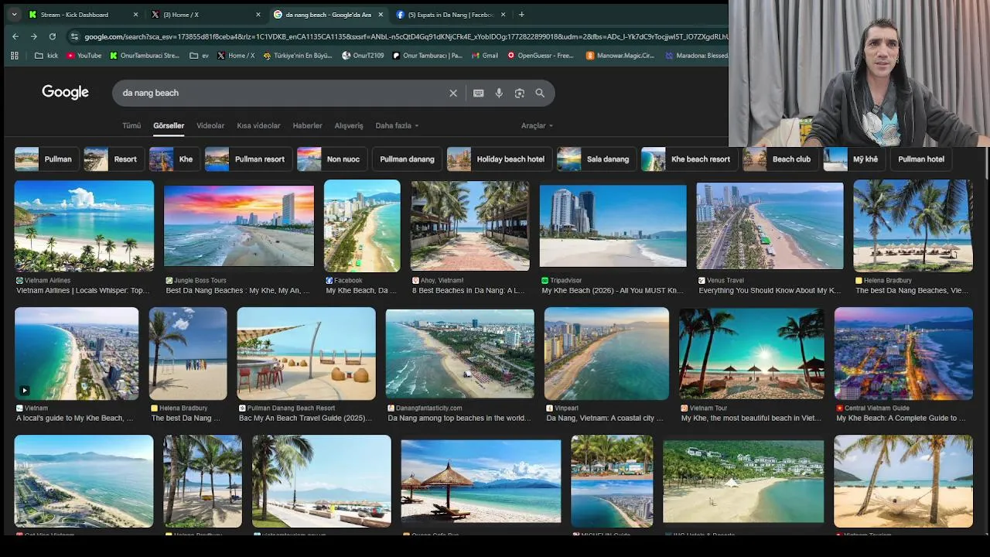The width and height of the screenshot is (990, 557).
Task: Go forward with the browser forward arrow
Action: (x=33, y=36)
